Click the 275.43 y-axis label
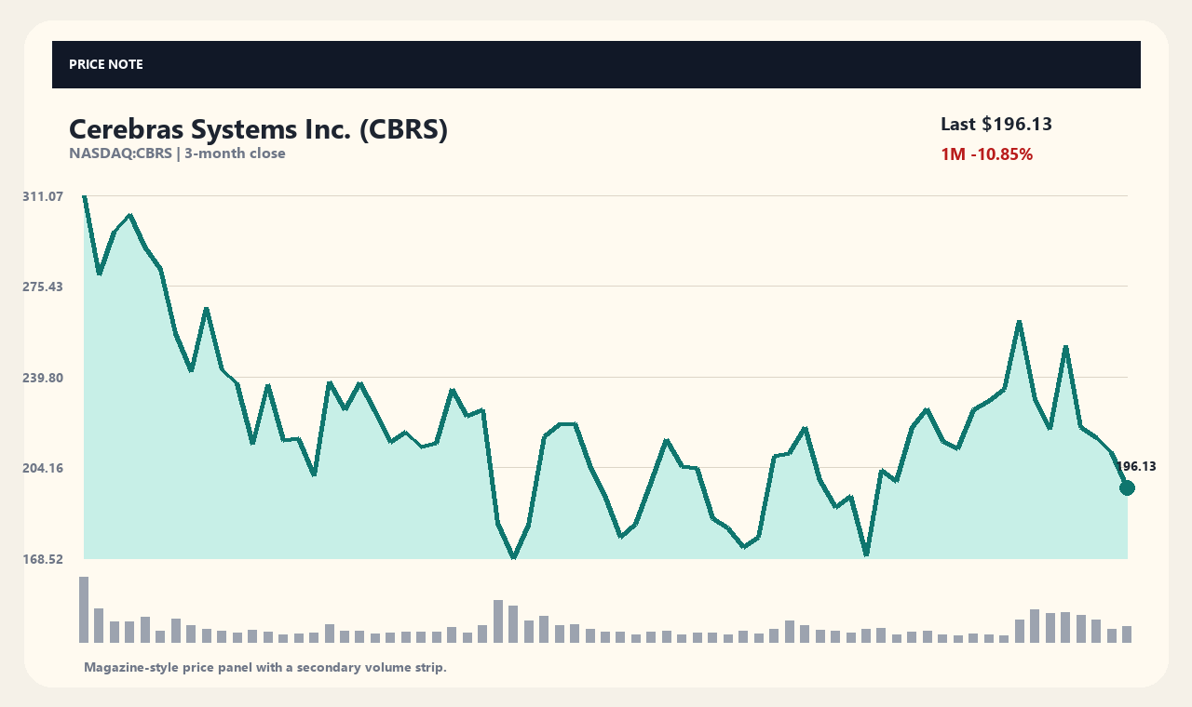 [43, 287]
